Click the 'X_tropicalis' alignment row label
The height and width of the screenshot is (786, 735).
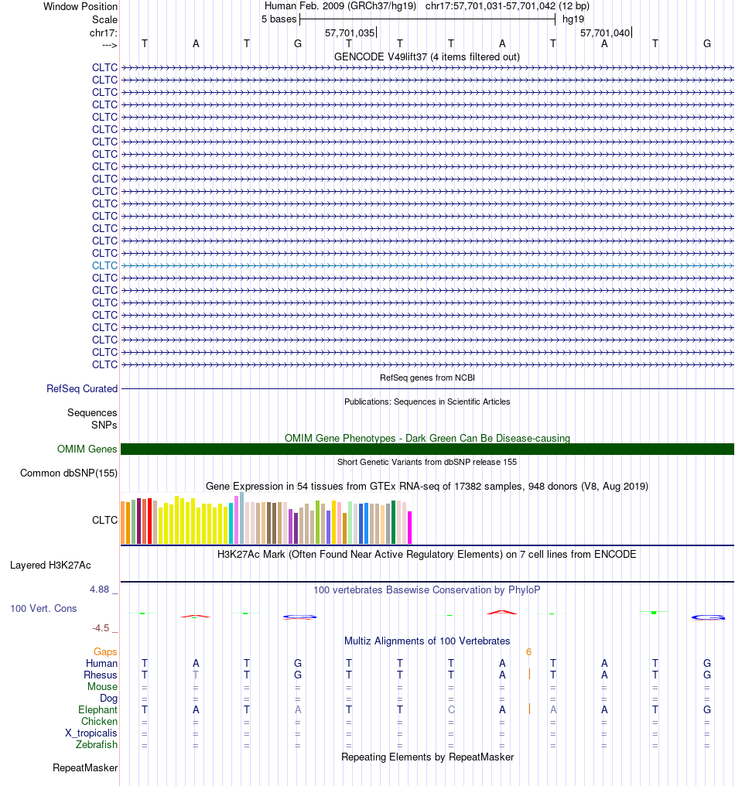(91, 733)
